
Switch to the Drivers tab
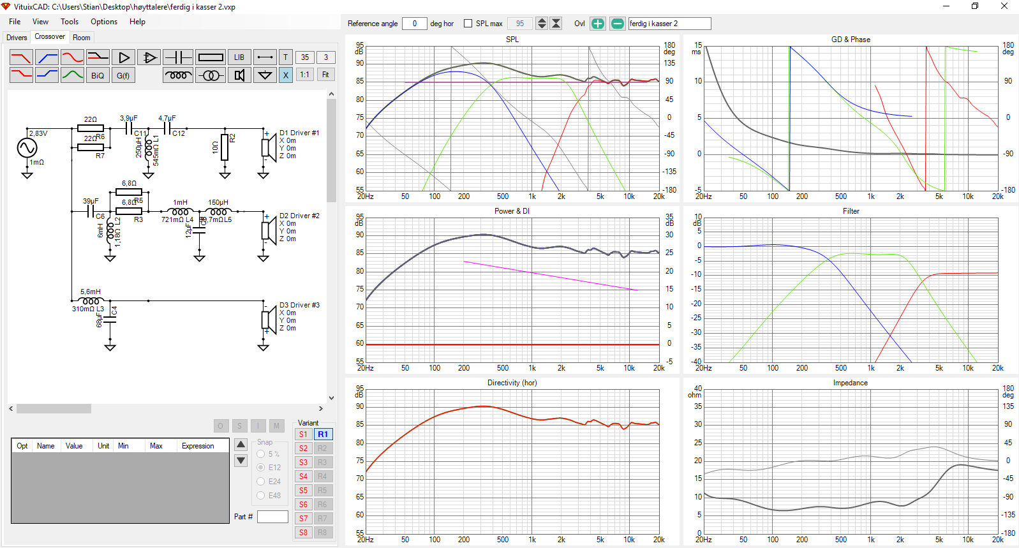(17, 38)
